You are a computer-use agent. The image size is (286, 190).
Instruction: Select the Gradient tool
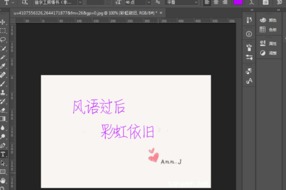click(3, 119)
